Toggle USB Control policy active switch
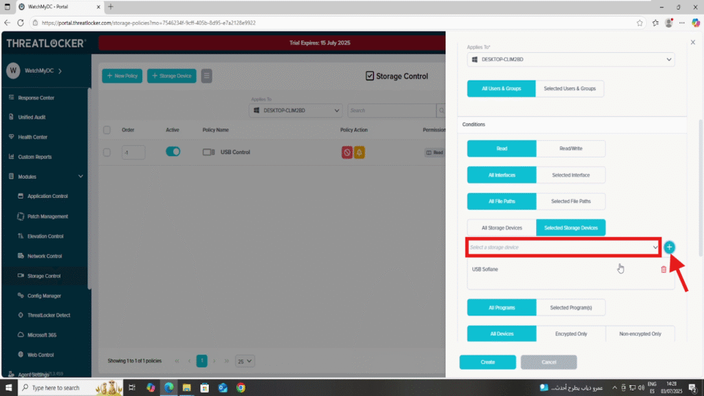 click(173, 152)
